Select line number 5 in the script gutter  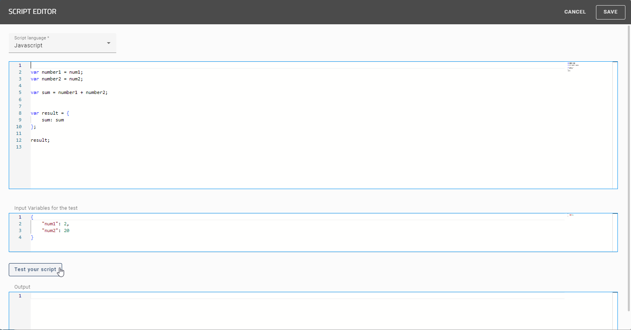(20, 92)
